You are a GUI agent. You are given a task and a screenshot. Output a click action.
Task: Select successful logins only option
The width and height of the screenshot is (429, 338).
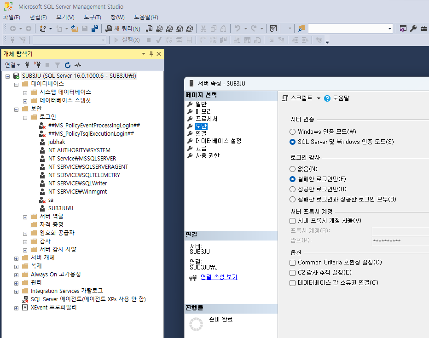tap(292, 189)
